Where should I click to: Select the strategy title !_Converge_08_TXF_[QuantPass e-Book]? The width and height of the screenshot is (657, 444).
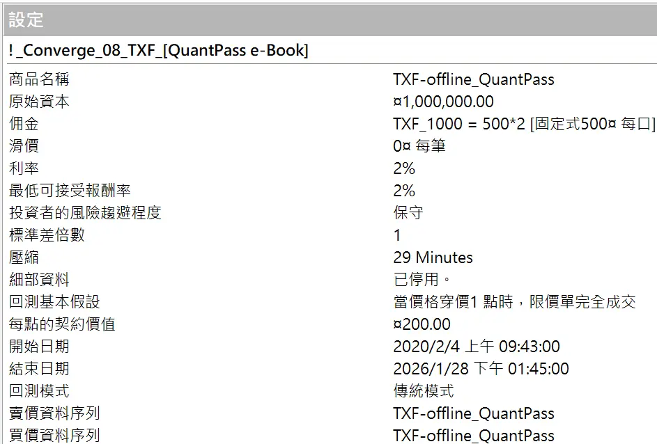(x=159, y=51)
